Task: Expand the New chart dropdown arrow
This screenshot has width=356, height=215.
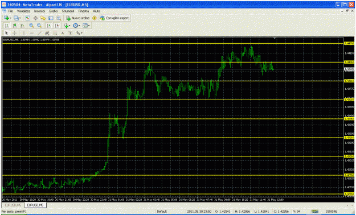Action: pos(10,18)
